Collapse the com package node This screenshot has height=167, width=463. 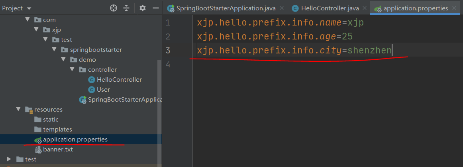click(27, 20)
